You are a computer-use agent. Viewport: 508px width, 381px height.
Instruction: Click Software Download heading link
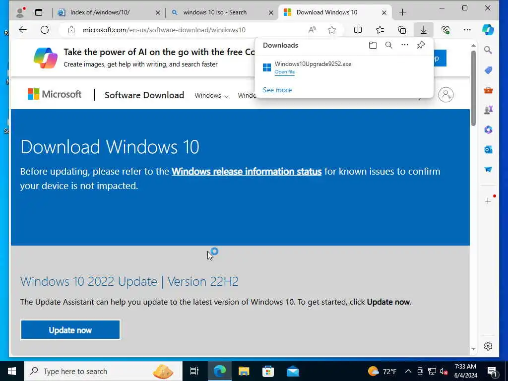point(144,95)
